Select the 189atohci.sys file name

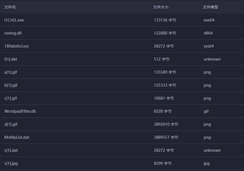point(17,46)
